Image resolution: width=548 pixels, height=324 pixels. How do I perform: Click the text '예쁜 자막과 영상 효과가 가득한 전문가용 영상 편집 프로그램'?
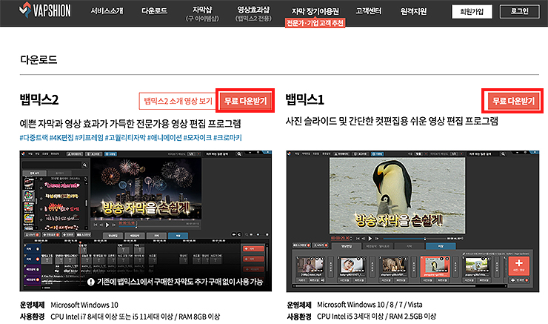click(x=130, y=124)
